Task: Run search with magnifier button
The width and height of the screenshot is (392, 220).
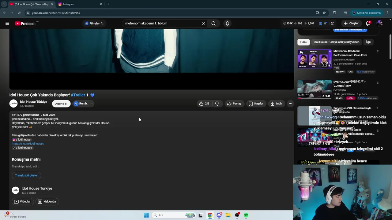Action: pyautogui.click(x=213, y=24)
